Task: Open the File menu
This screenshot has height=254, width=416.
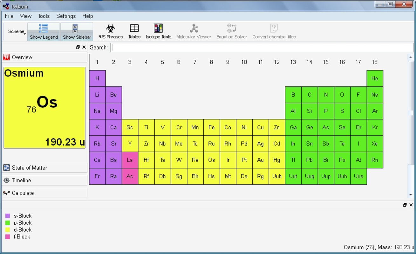Action: (9, 16)
